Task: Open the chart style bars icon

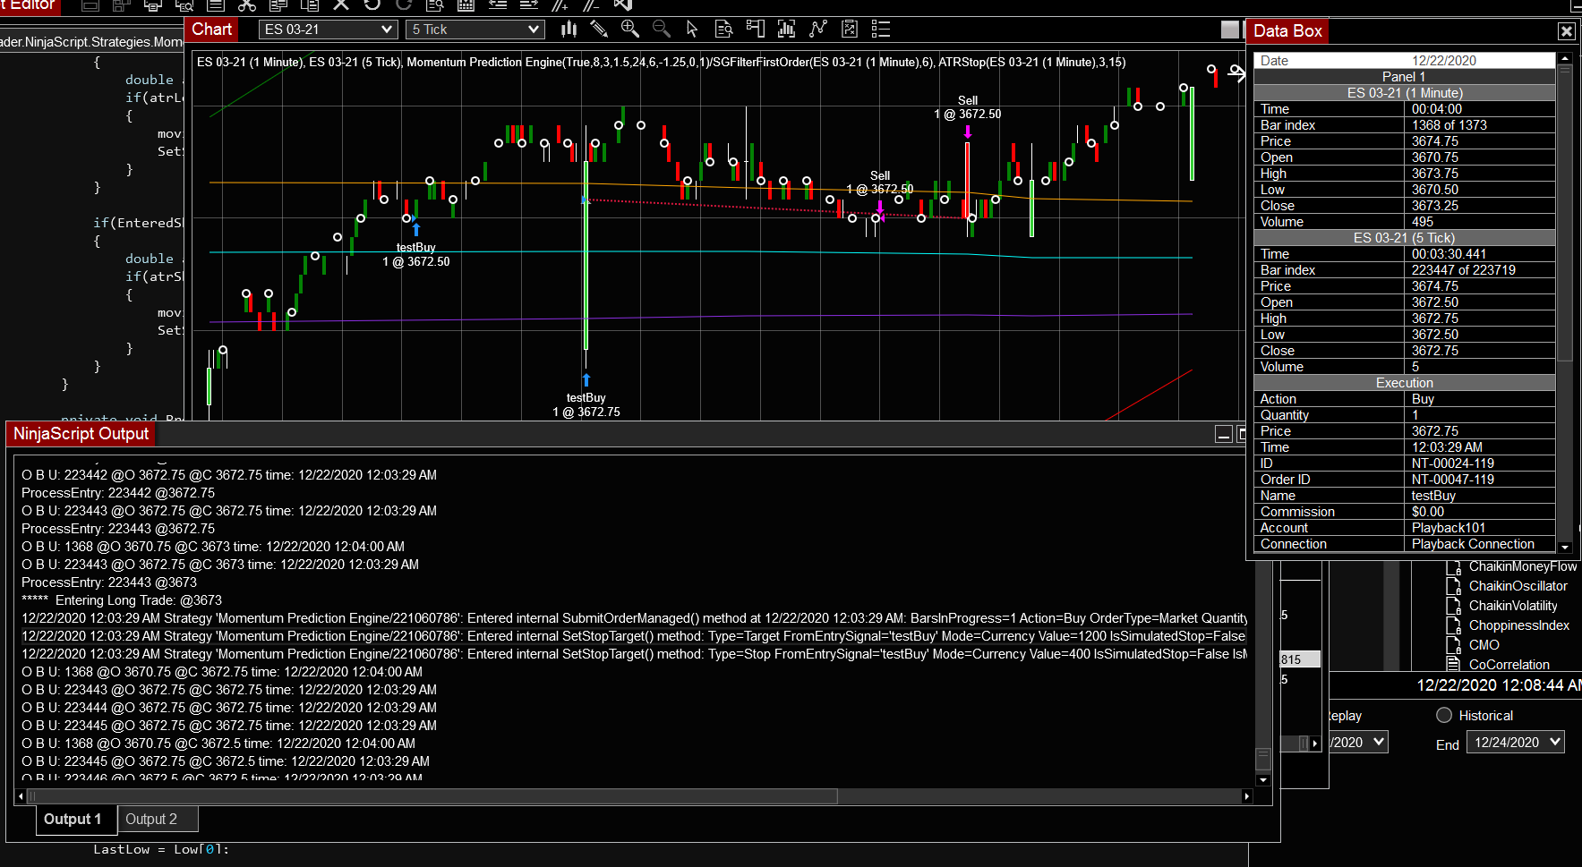Action: point(569,29)
